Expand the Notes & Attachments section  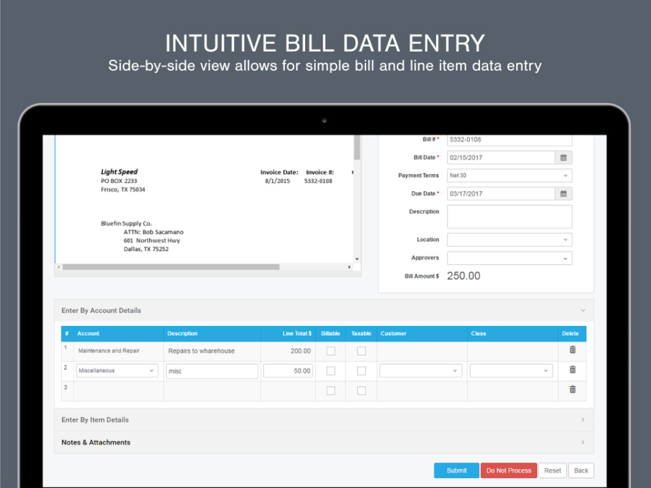(x=583, y=442)
